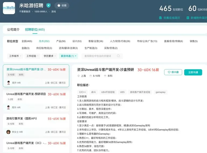The height and width of the screenshot is (153, 207).
Task: Click the UE4开发经验 skill tag
Action: 108,92
